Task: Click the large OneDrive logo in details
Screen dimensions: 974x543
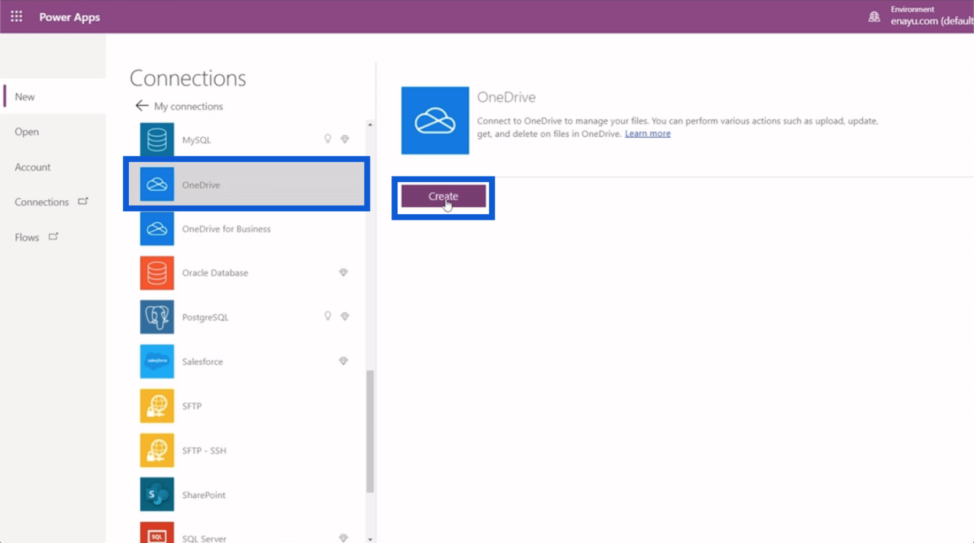Action: pos(435,120)
